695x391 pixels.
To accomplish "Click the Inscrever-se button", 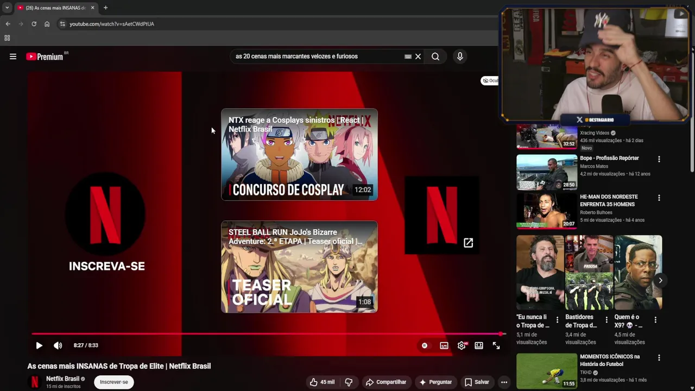I will [x=114, y=382].
